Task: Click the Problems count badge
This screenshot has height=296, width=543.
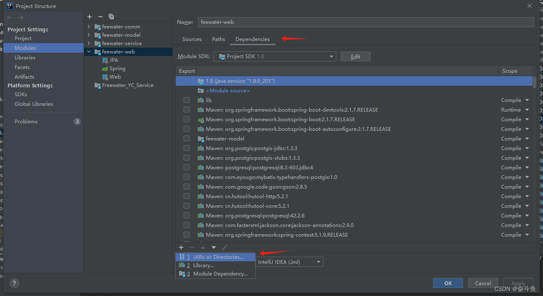Action: pos(77,122)
